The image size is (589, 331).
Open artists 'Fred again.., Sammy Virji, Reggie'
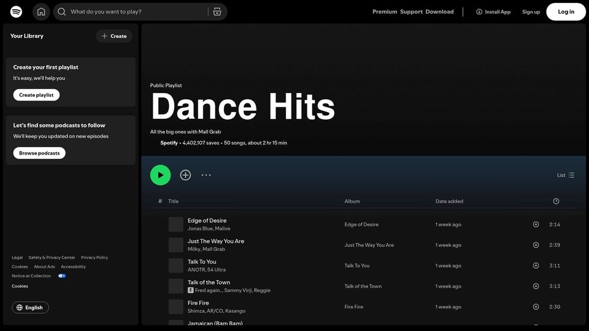[x=233, y=291]
